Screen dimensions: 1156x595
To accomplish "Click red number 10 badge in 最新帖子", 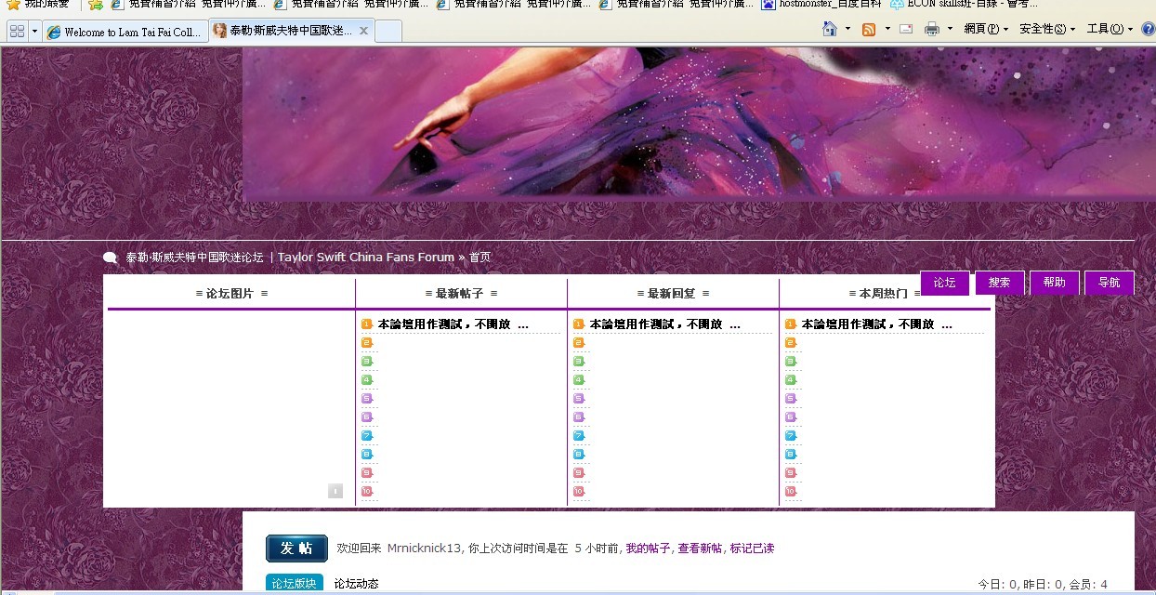I will tap(367, 492).
